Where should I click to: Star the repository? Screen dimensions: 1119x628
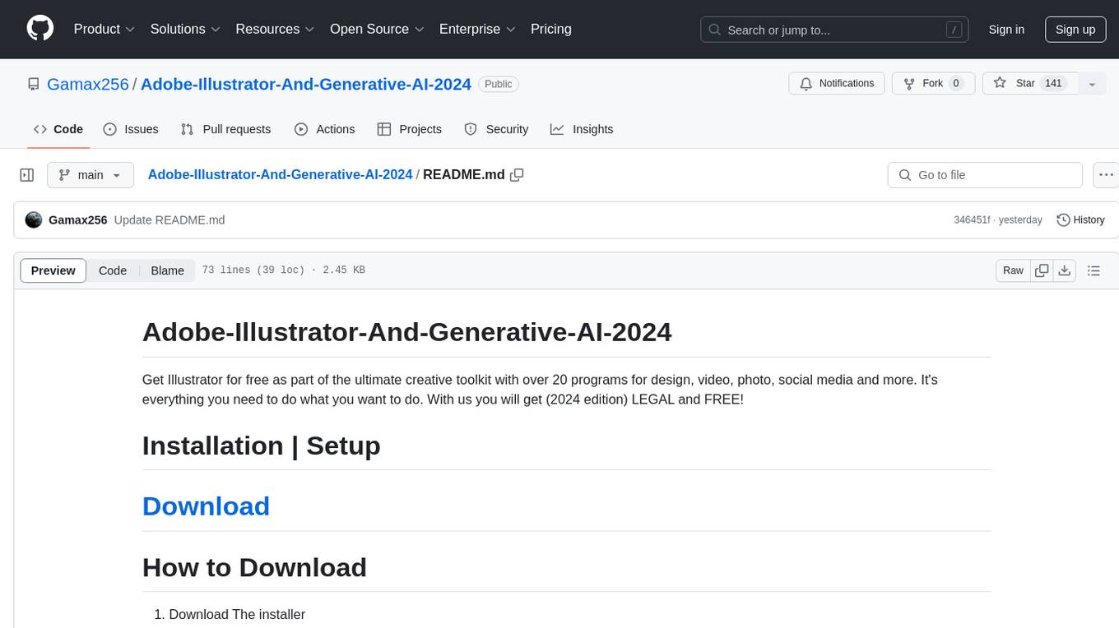coord(1030,84)
